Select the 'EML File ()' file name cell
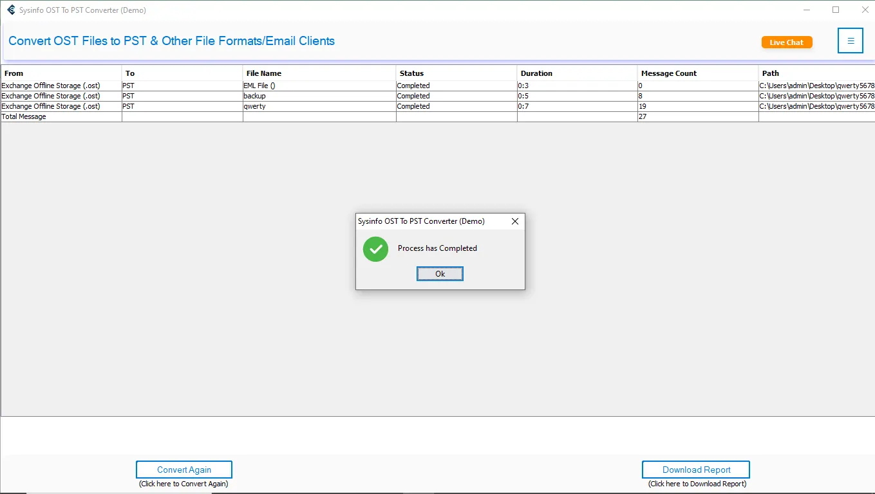The image size is (875, 494). pos(319,86)
